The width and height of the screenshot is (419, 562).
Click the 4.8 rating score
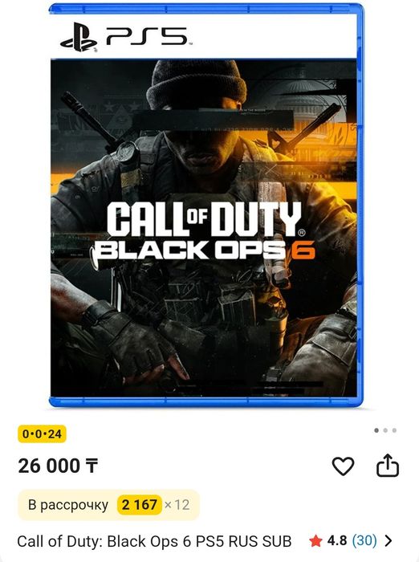(x=337, y=540)
